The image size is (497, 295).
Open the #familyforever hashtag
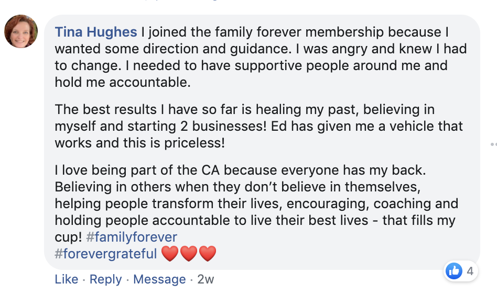pyautogui.click(x=132, y=237)
